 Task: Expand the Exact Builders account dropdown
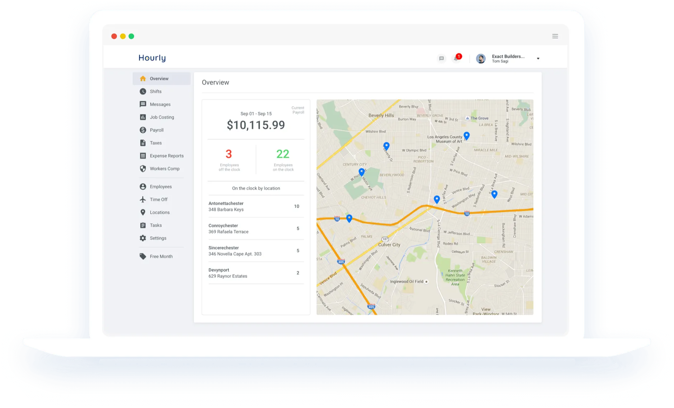tap(538, 58)
